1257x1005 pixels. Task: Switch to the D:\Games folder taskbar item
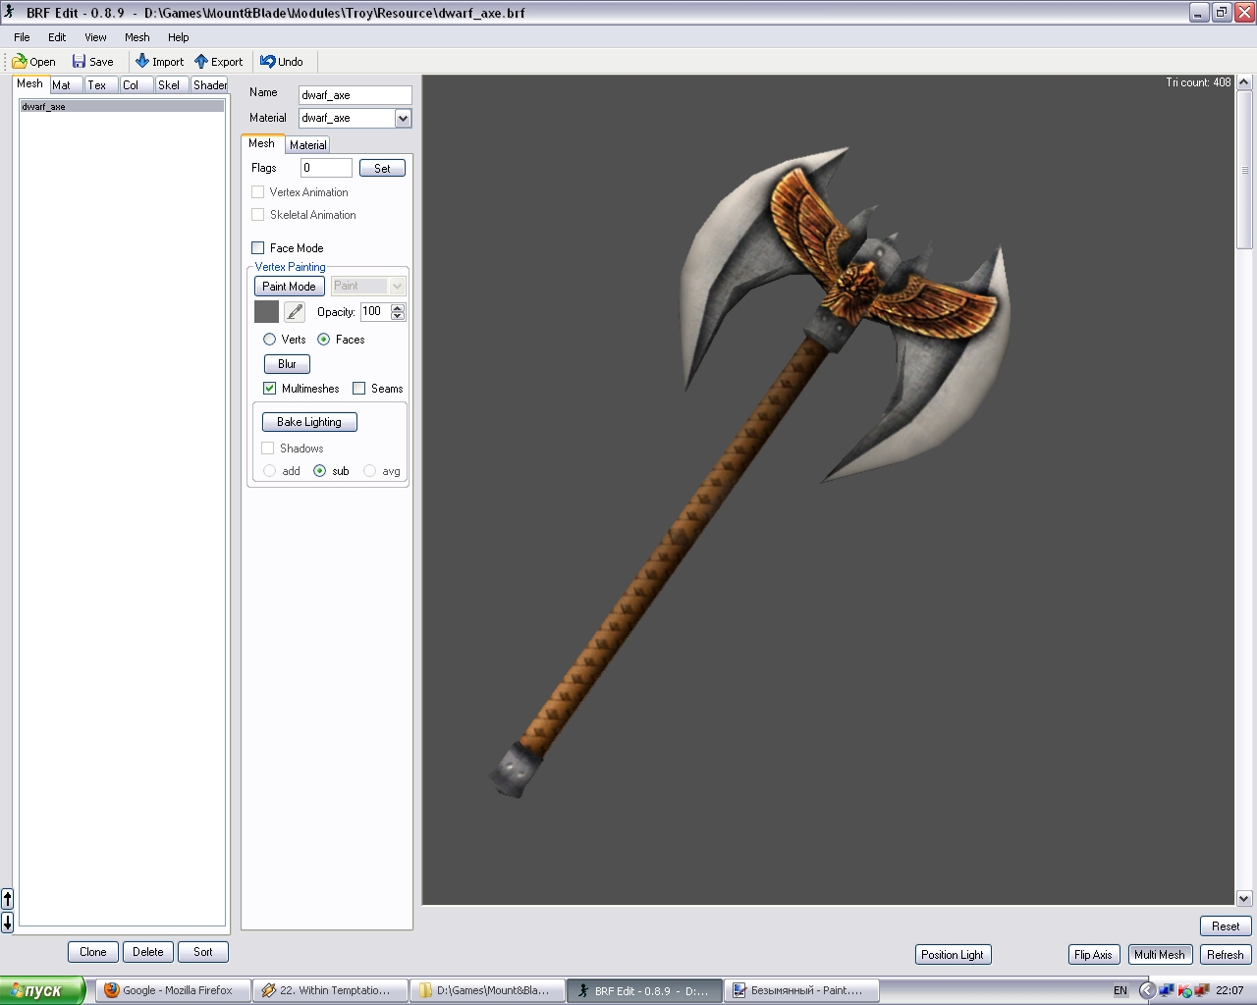pyautogui.click(x=487, y=990)
